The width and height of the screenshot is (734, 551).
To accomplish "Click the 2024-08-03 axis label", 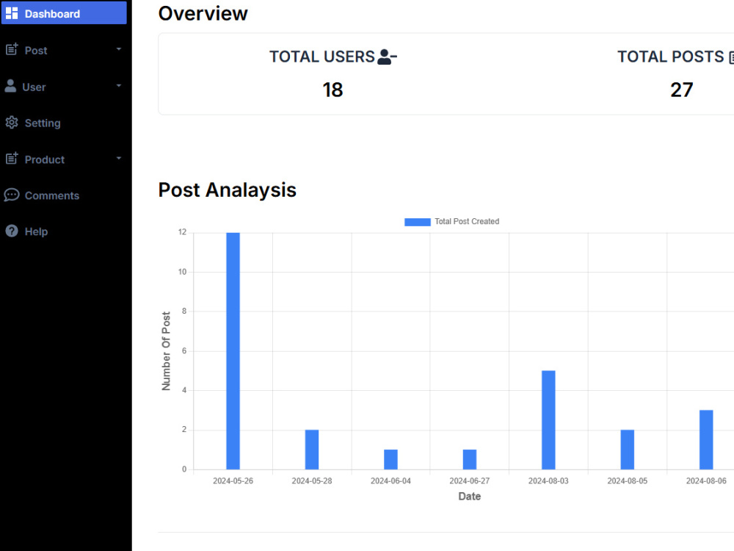I will pyautogui.click(x=548, y=480).
